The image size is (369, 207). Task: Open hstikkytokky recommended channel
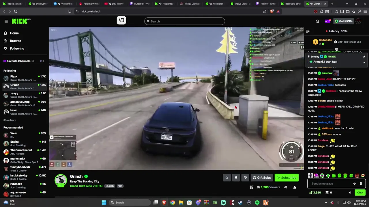point(25,177)
